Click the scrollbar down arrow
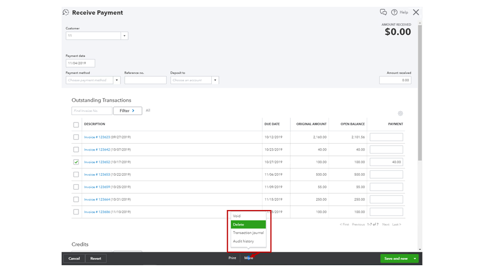This screenshot has width=484, height=272. (x=420, y=249)
